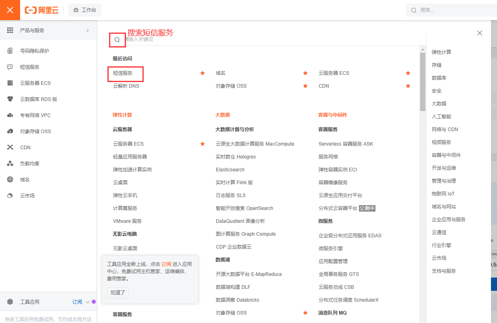The image size is (497, 323).
Task: Expand the 产品与服务 chevron arrow
Action: (88, 30)
